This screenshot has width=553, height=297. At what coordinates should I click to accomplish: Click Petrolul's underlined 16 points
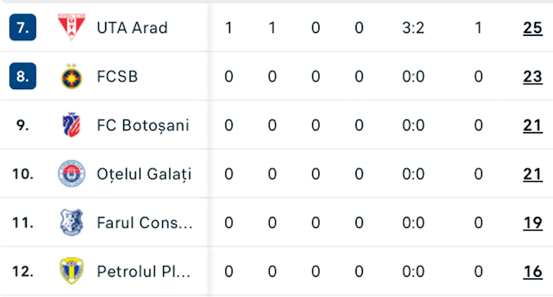click(x=532, y=271)
